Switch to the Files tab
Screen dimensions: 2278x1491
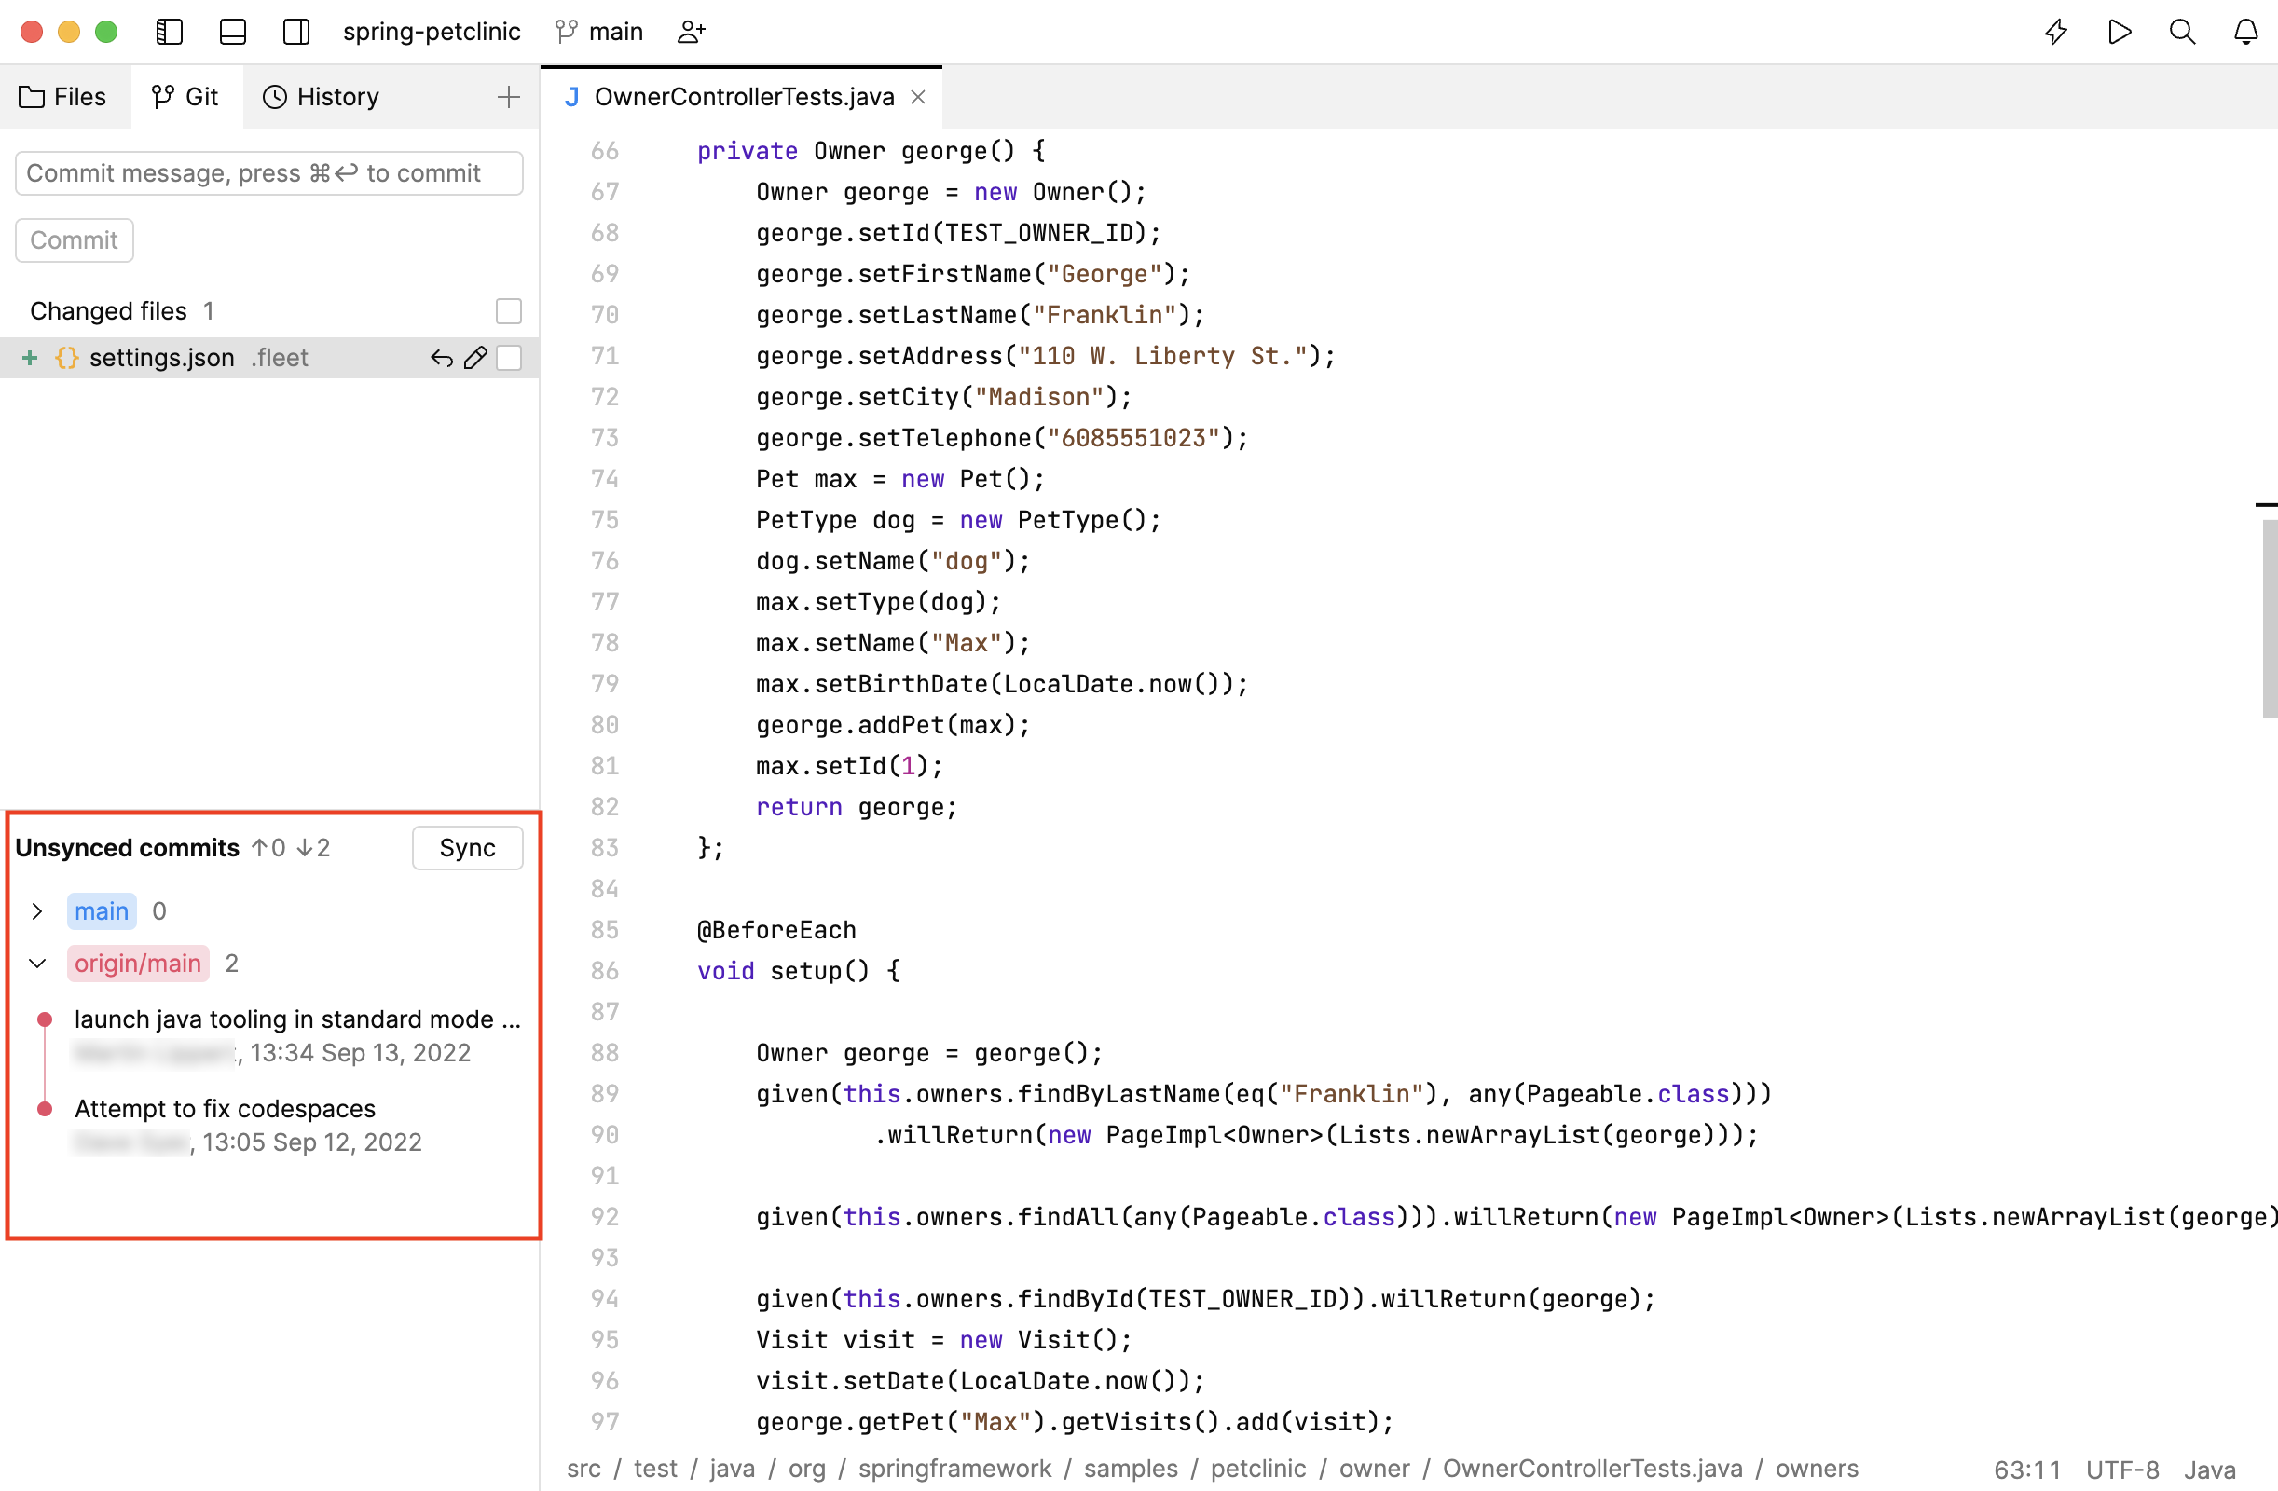[x=63, y=96]
